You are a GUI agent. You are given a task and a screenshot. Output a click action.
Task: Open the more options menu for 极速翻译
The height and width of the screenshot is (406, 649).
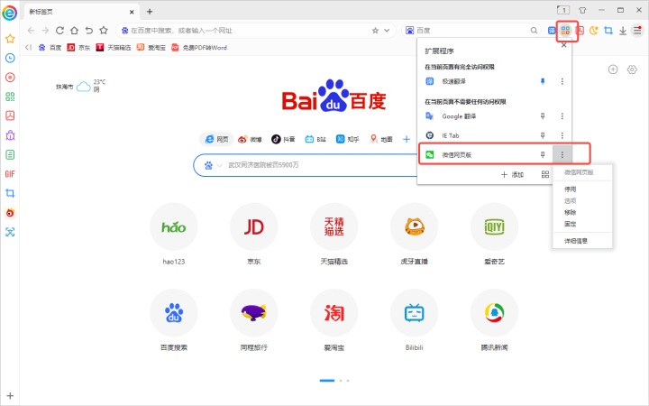coord(562,81)
